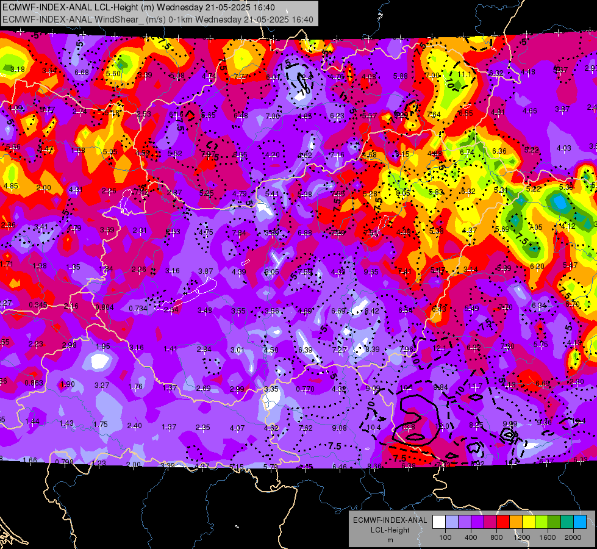The width and height of the screenshot is (597, 549).
Task: Click the 8.05 grid point value
Action: [x=403, y=193]
